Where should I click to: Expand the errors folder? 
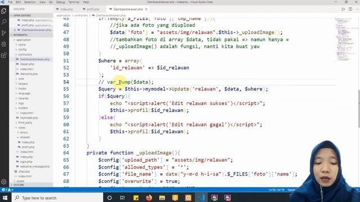tap(24, 132)
